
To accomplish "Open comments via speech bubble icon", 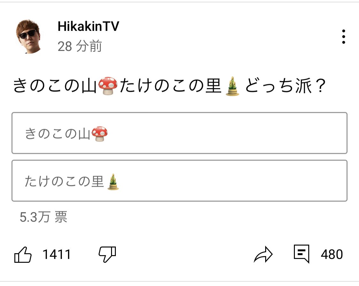I will click(x=302, y=254).
